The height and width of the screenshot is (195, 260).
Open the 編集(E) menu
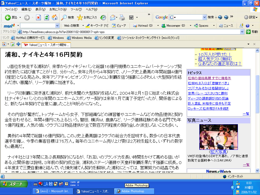[26, 9]
